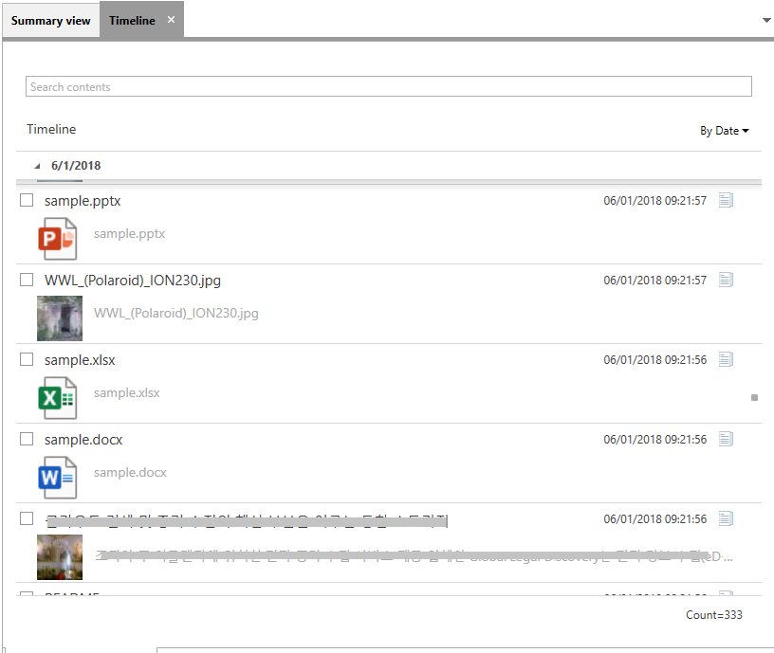The image size is (774, 653).
Task: Open the tab list dropdown arrow at top right
Action: (x=766, y=20)
